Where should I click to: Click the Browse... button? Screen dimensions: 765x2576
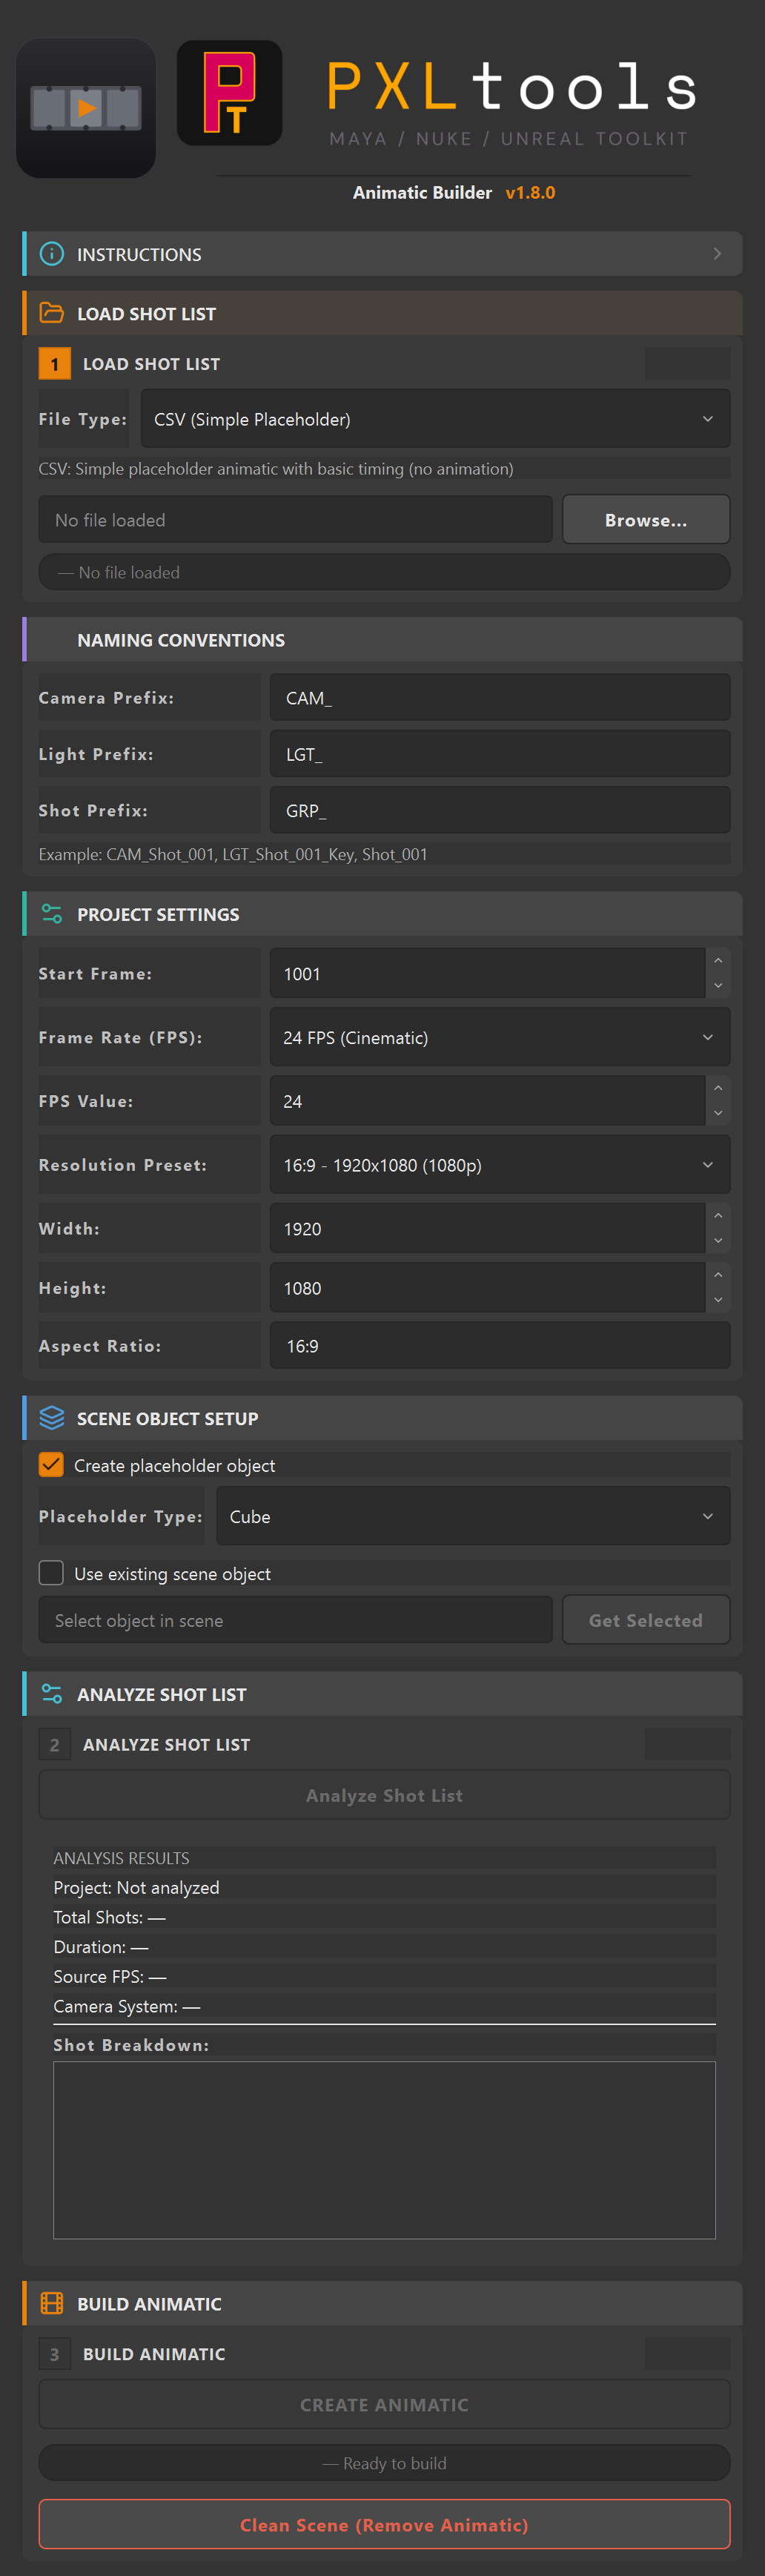tap(646, 520)
